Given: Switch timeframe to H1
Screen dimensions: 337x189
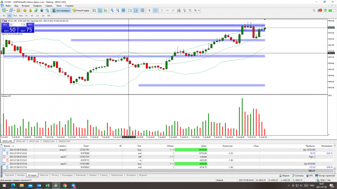Looking at the screenshot, I should pos(26,16).
